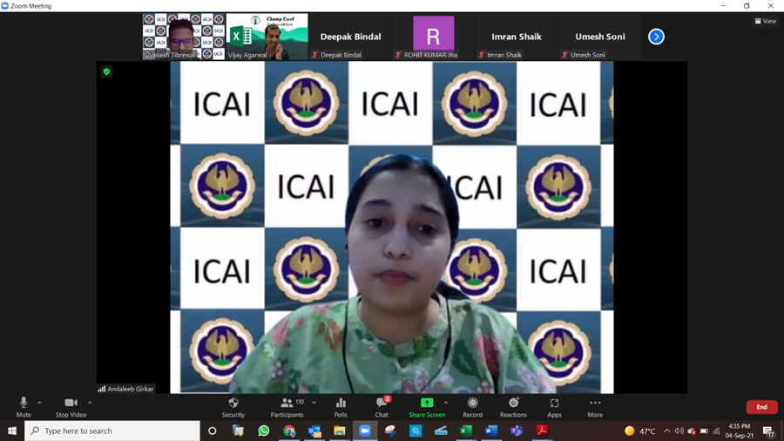Image resolution: width=784 pixels, height=441 pixels.
Task: Select Gyanesh Tibrewal's video thumbnail
Action: 184,37
